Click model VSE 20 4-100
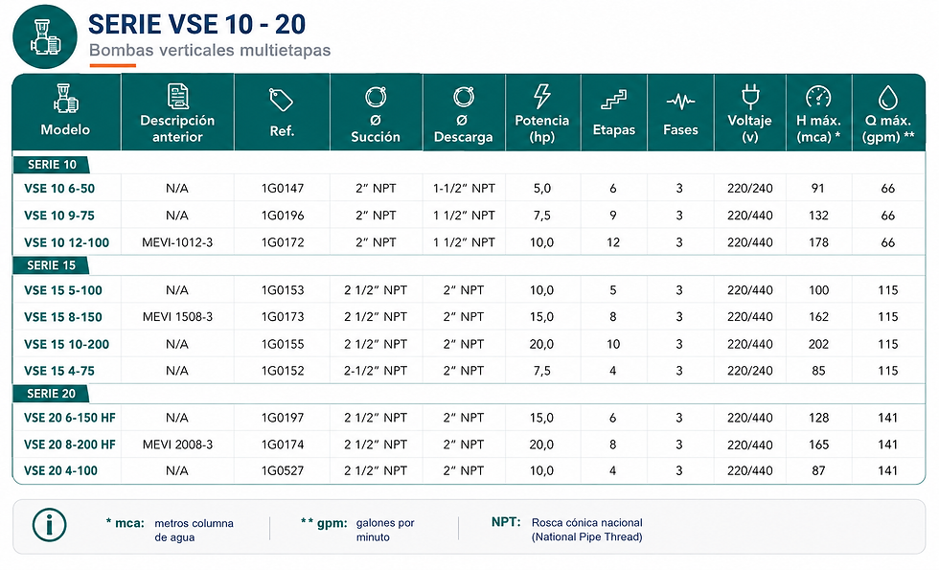This screenshot has width=939, height=570. click(x=60, y=470)
